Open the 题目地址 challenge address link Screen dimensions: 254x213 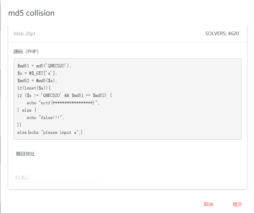click(25, 154)
